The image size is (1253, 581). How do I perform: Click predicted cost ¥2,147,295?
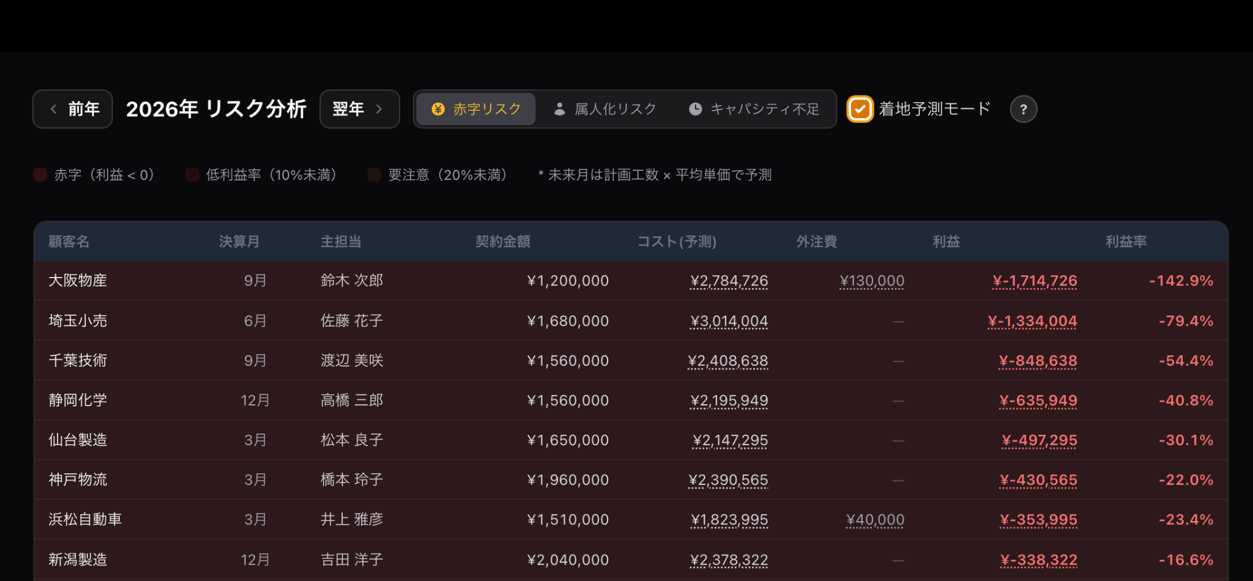[731, 440]
